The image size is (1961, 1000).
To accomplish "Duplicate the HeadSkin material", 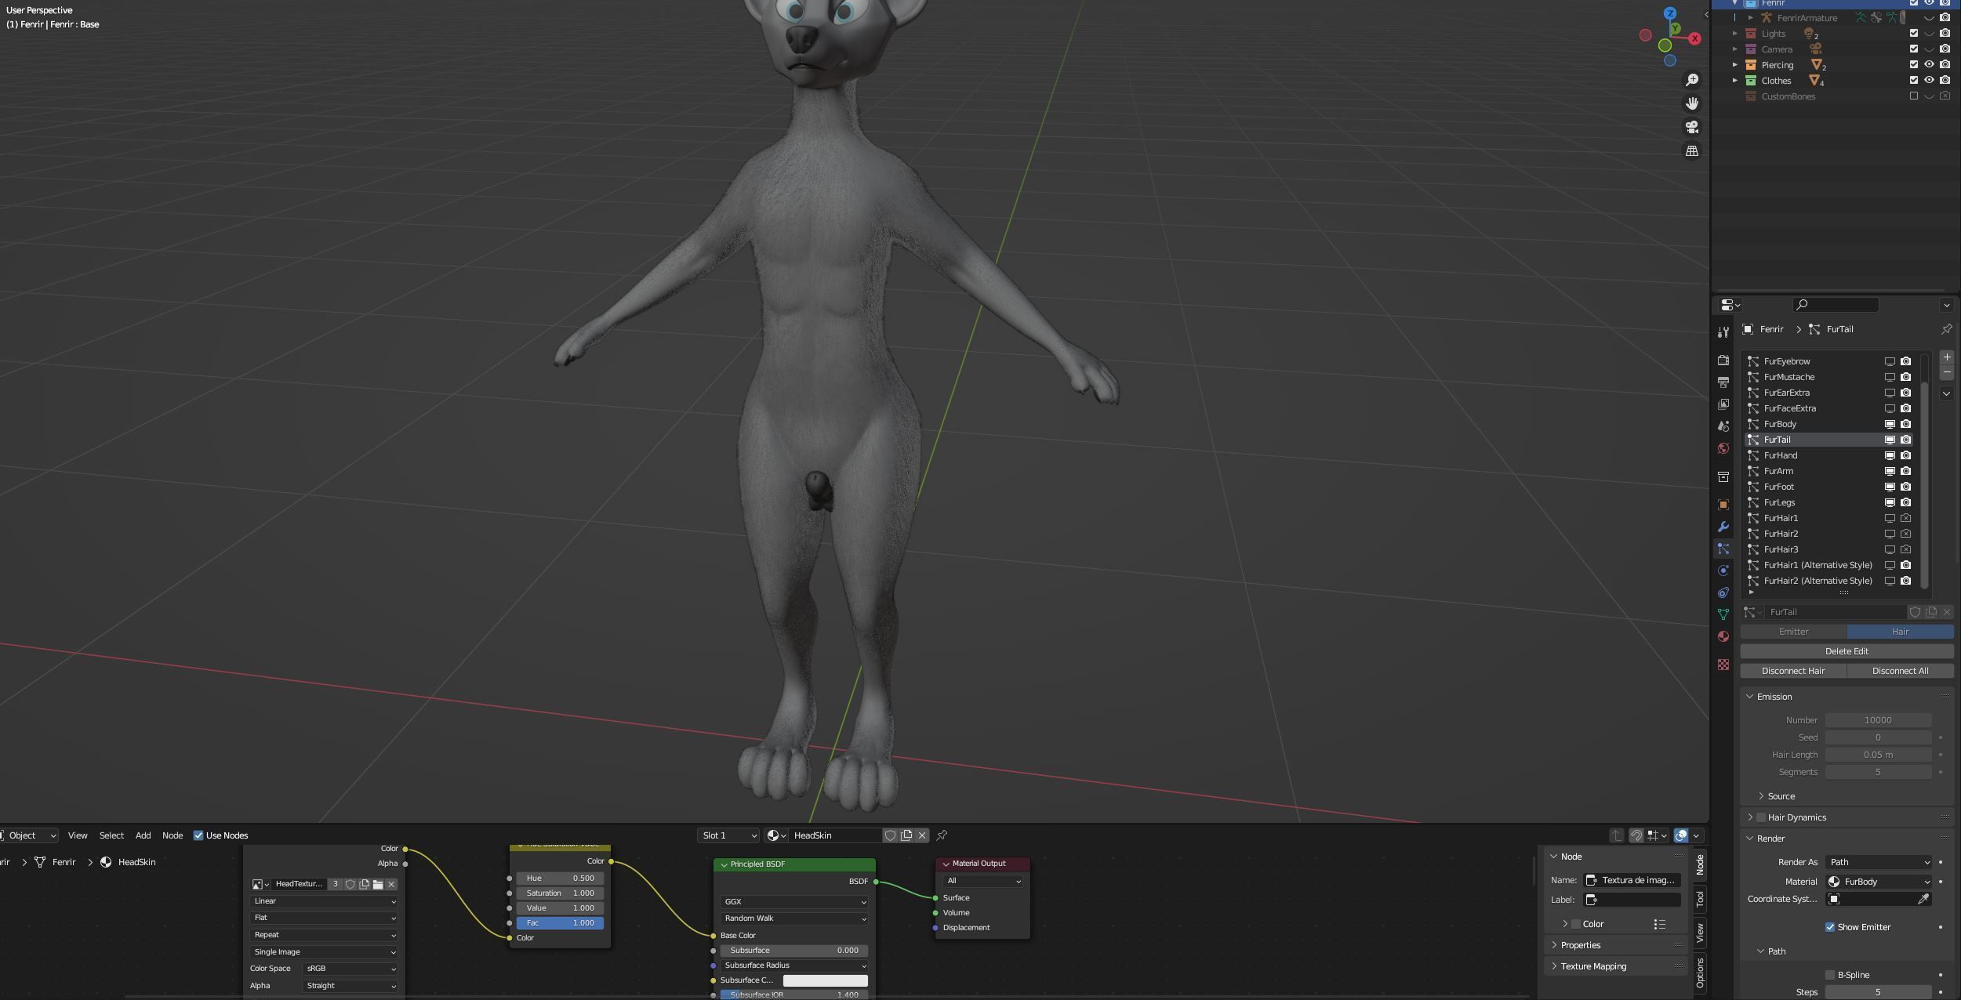I will pos(906,835).
